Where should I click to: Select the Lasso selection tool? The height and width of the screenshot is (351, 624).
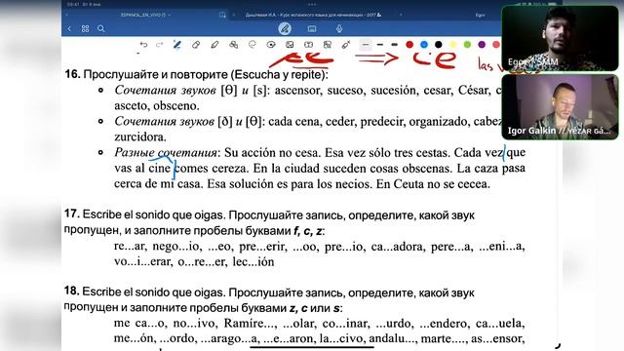pyautogui.click(x=253, y=45)
